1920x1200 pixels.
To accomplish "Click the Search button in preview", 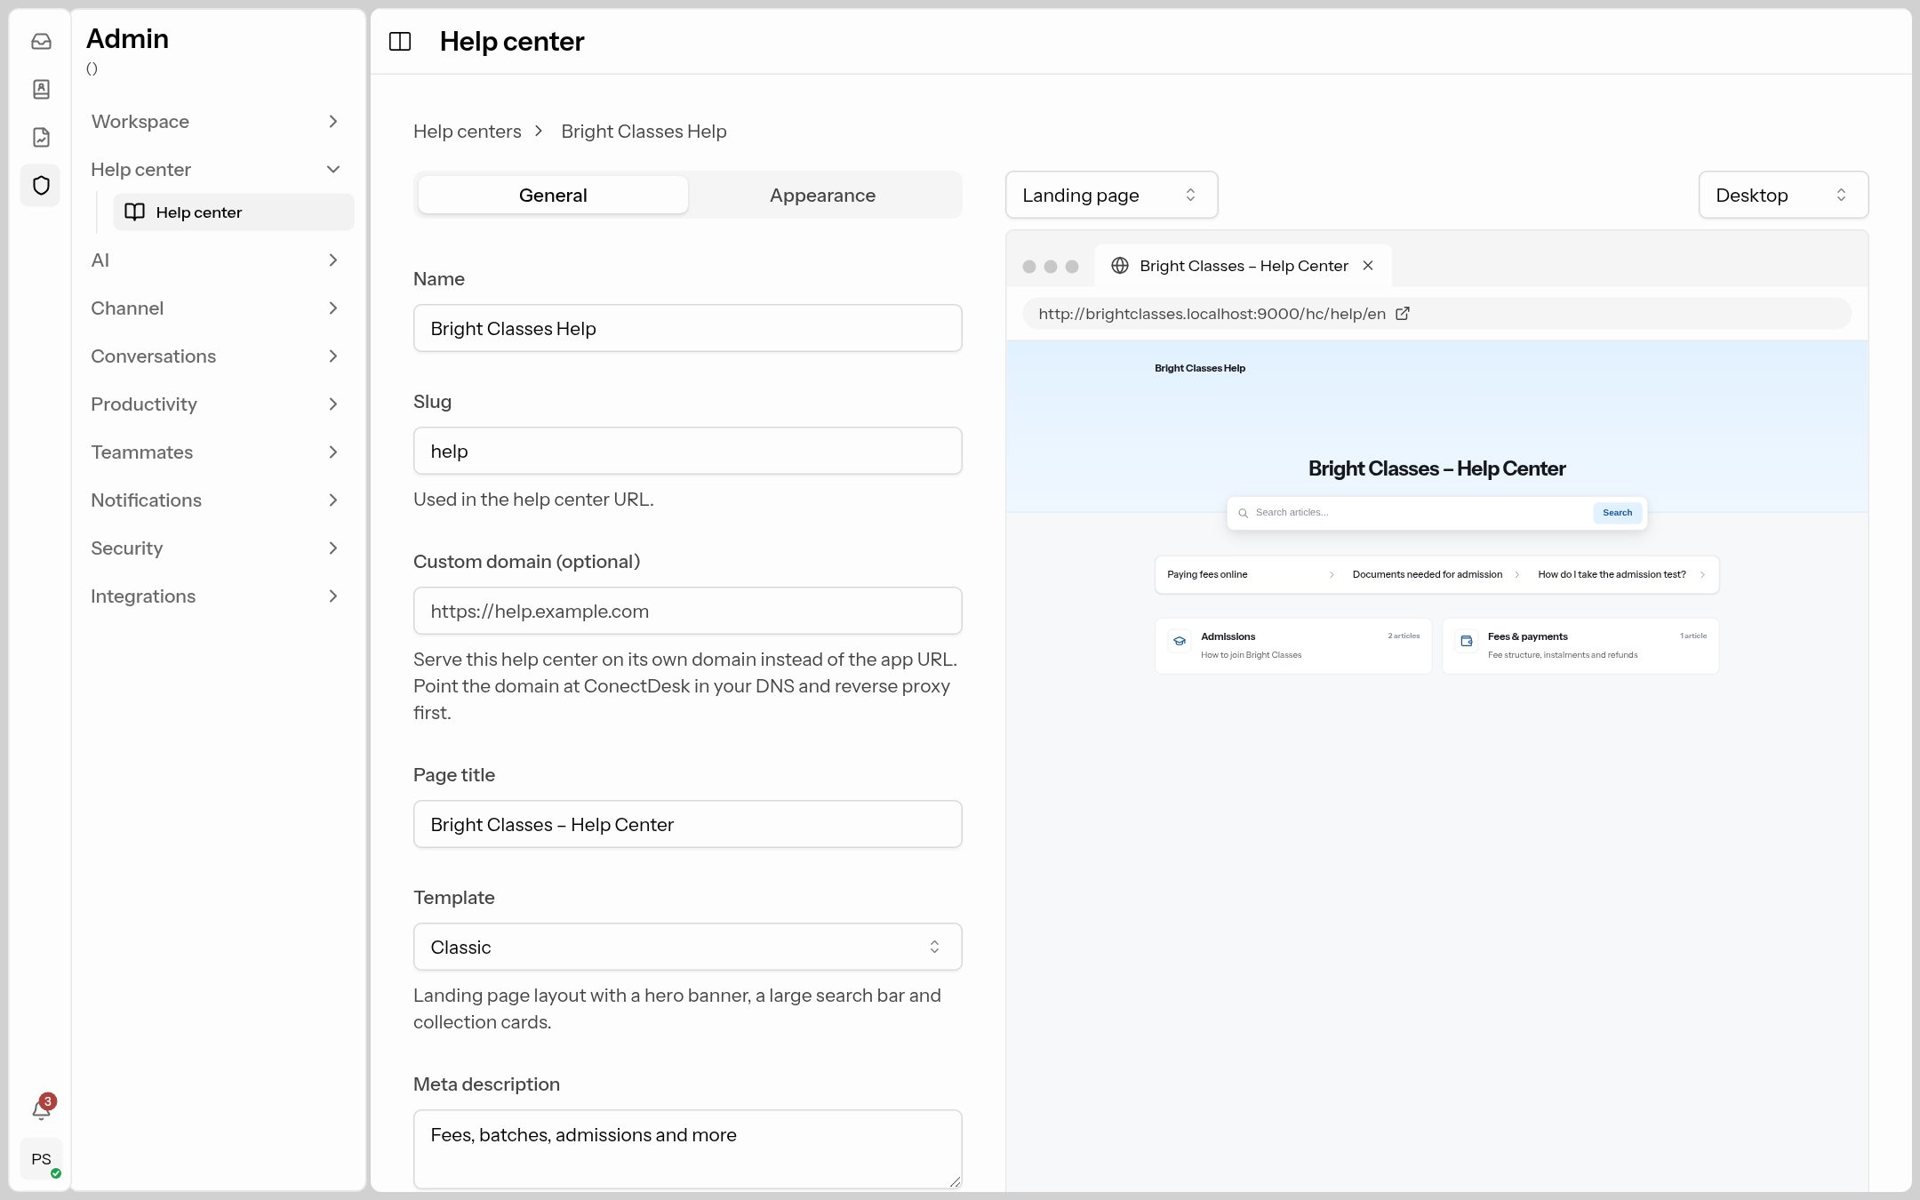I will [x=1617, y=513].
